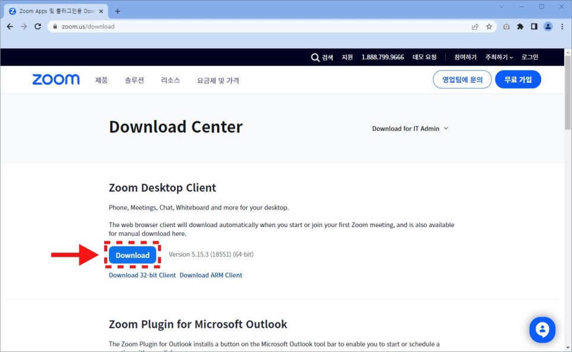The width and height of the screenshot is (572, 352).
Task: Click the browser back arrow
Action: pos(10,27)
